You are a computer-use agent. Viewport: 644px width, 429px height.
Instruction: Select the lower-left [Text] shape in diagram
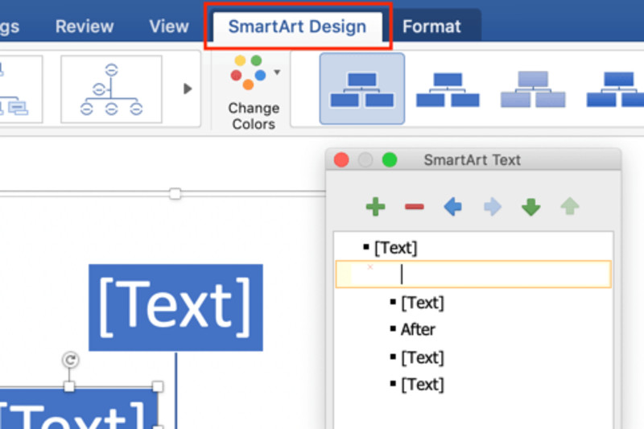pyautogui.click(x=78, y=410)
